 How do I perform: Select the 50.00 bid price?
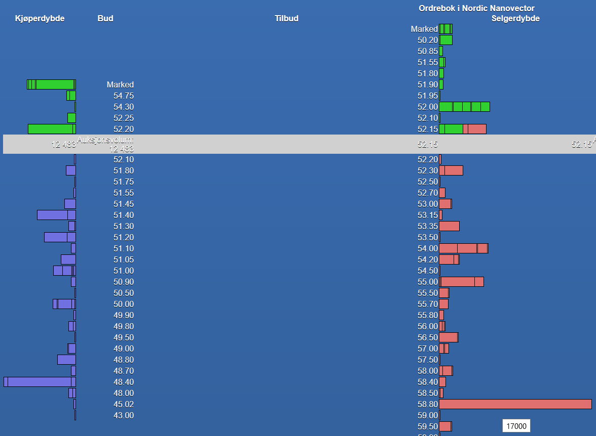pos(124,304)
